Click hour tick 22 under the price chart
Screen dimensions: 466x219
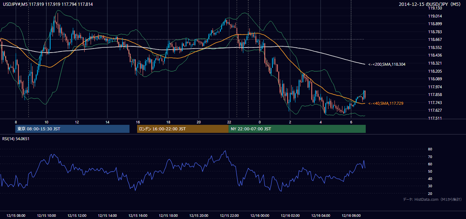pos(229,122)
